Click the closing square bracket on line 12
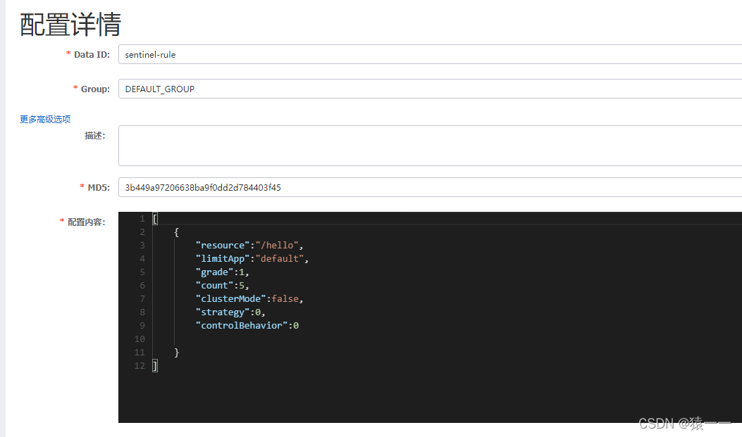The height and width of the screenshot is (437, 742). tap(155, 366)
